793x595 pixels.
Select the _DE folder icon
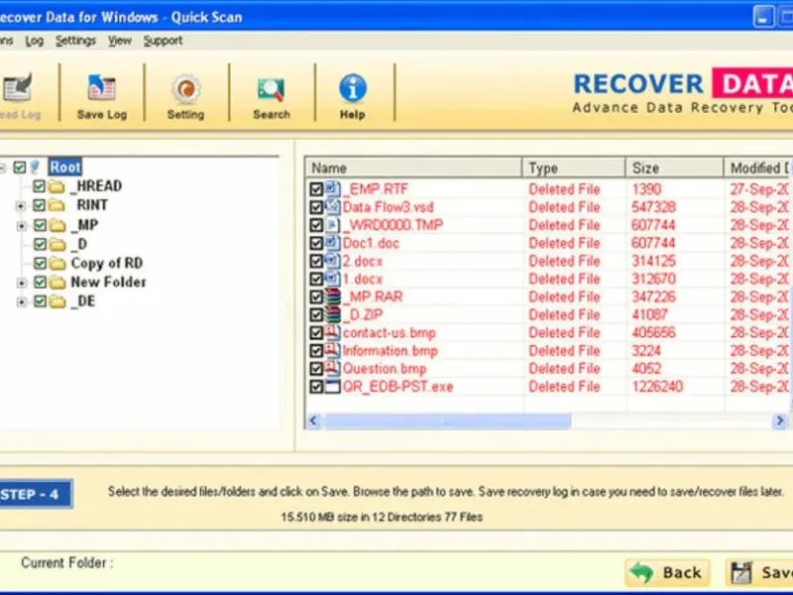point(57,301)
